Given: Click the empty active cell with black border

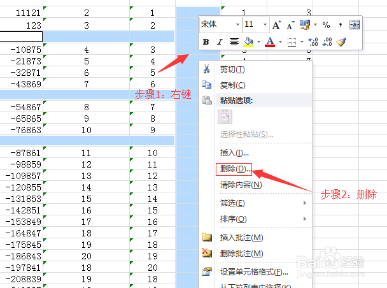Looking at the screenshot, I should (x=21, y=36).
